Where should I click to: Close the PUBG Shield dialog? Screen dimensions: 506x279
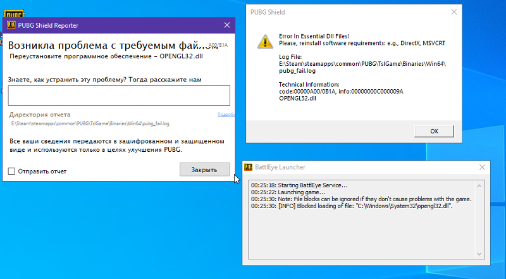pyautogui.click(x=454, y=12)
